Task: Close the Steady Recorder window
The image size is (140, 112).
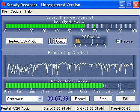Action: point(136,5)
